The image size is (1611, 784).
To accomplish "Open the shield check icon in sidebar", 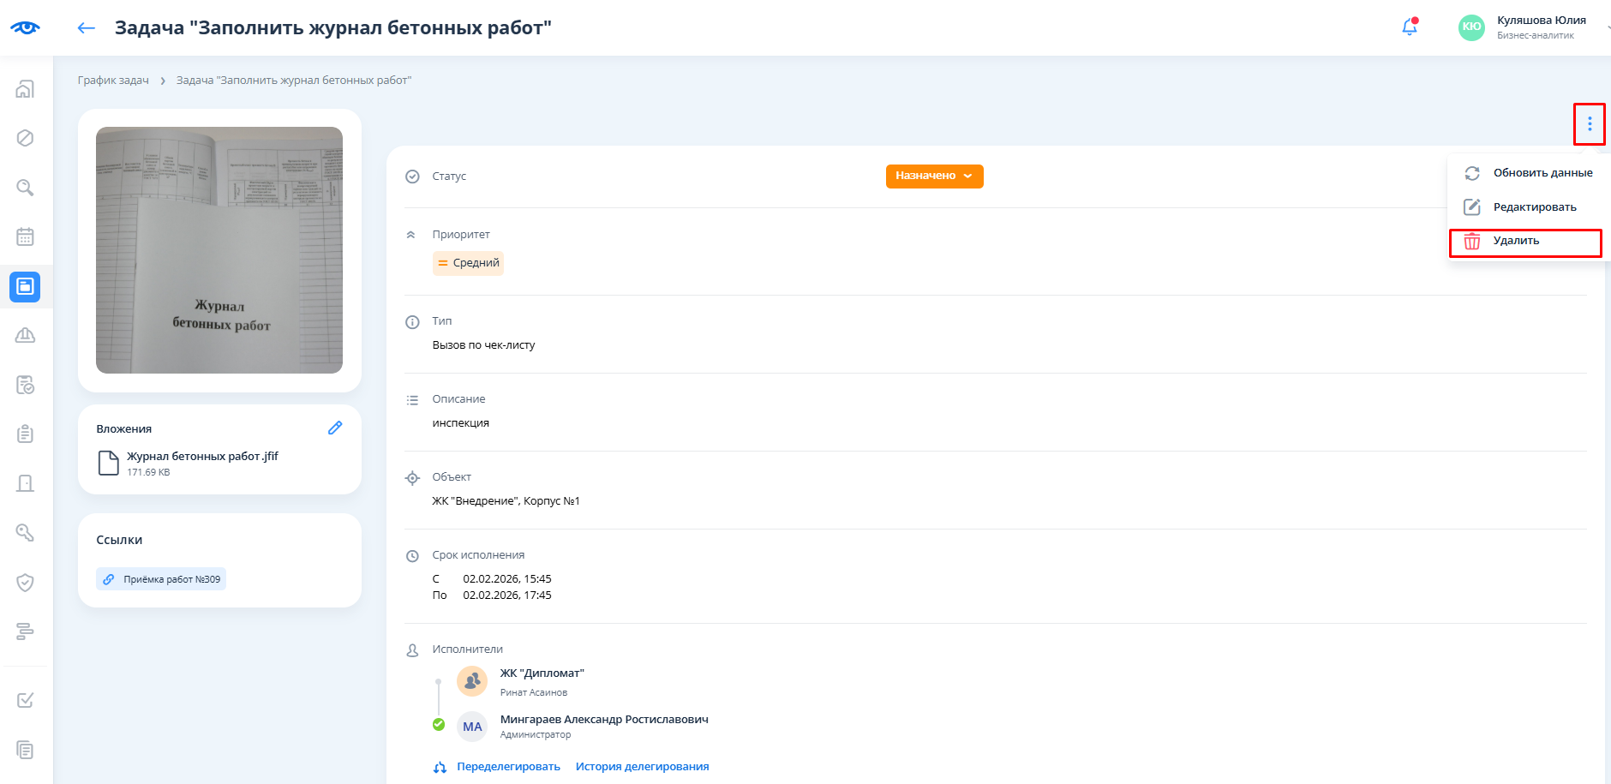I will click(x=25, y=583).
